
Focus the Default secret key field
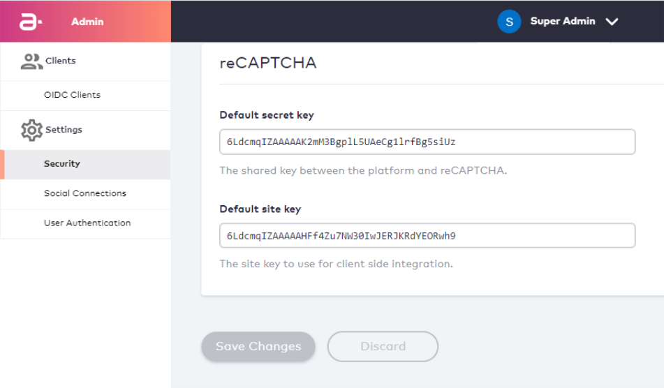point(427,142)
